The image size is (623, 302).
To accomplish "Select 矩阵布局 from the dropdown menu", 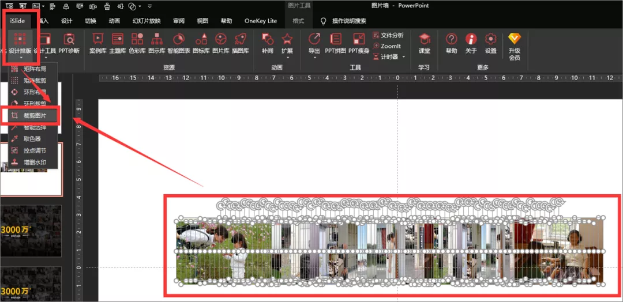I will 33,69.
